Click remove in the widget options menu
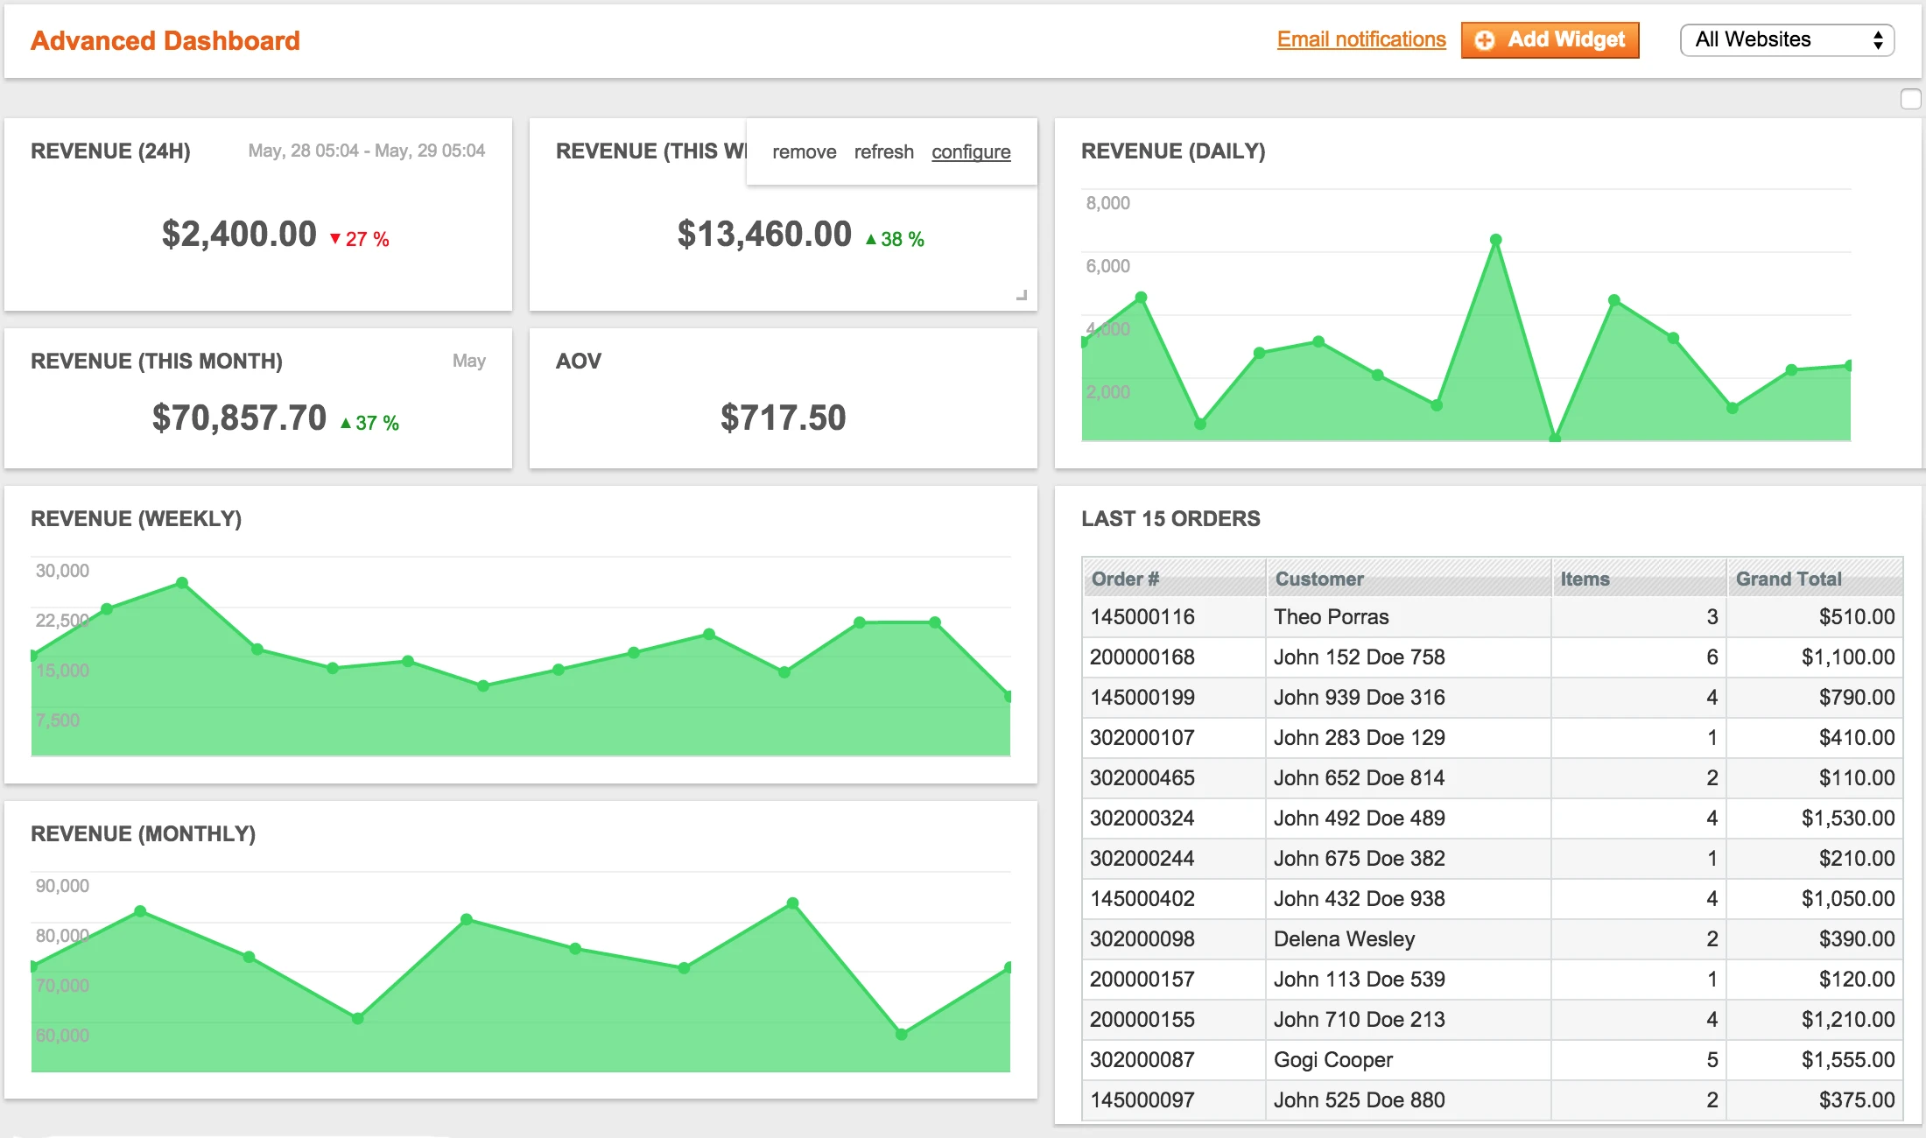This screenshot has width=1926, height=1138. (804, 151)
